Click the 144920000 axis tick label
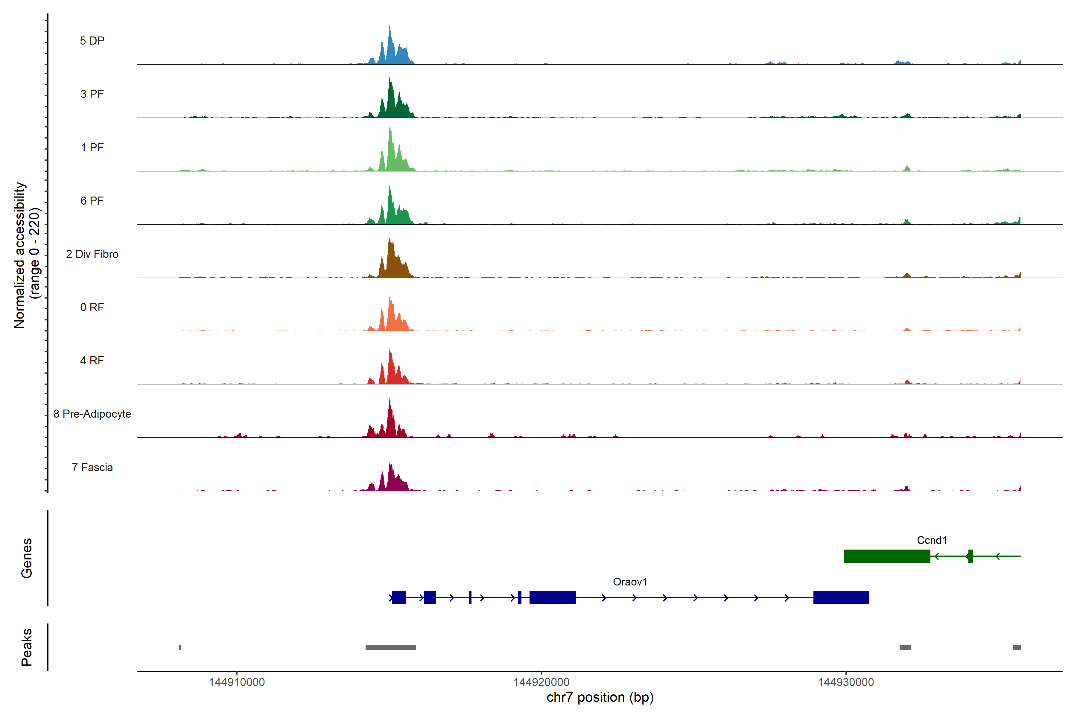Image resolution: width=1077 pixels, height=718 pixels. (x=541, y=682)
